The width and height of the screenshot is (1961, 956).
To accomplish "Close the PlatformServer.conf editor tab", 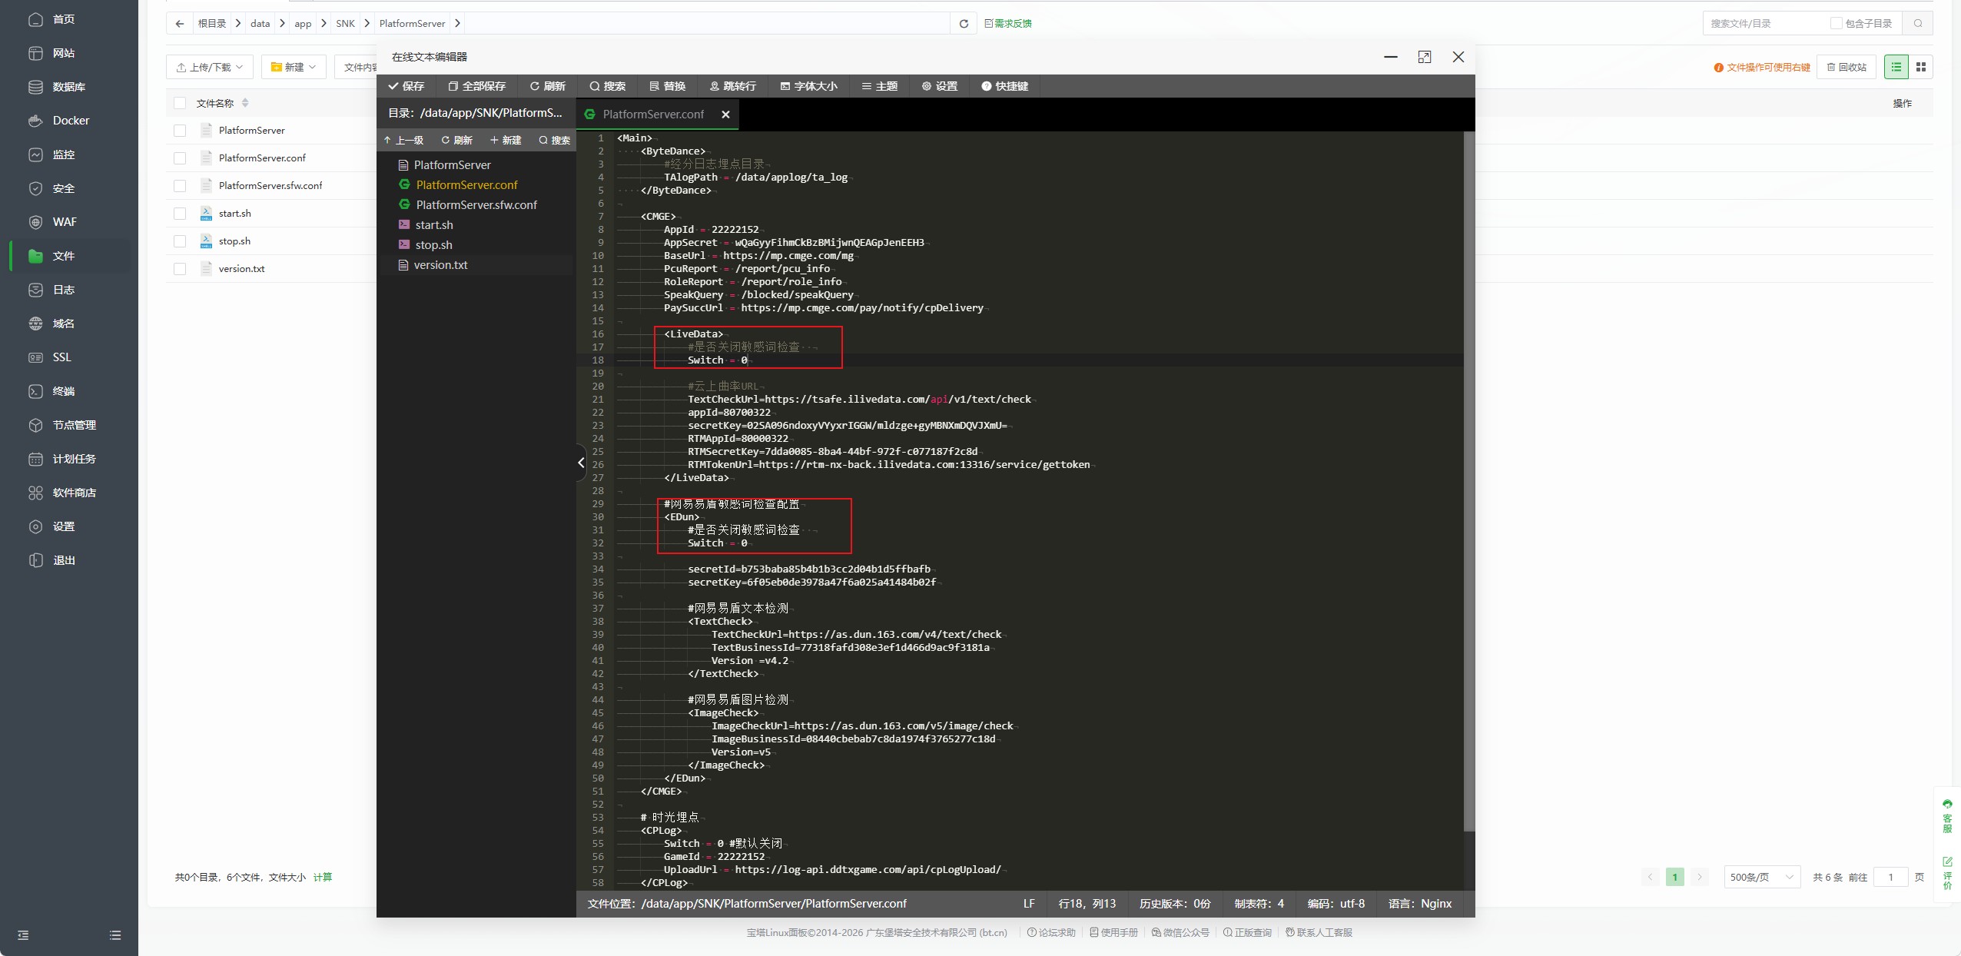I will pyautogui.click(x=725, y=115).
